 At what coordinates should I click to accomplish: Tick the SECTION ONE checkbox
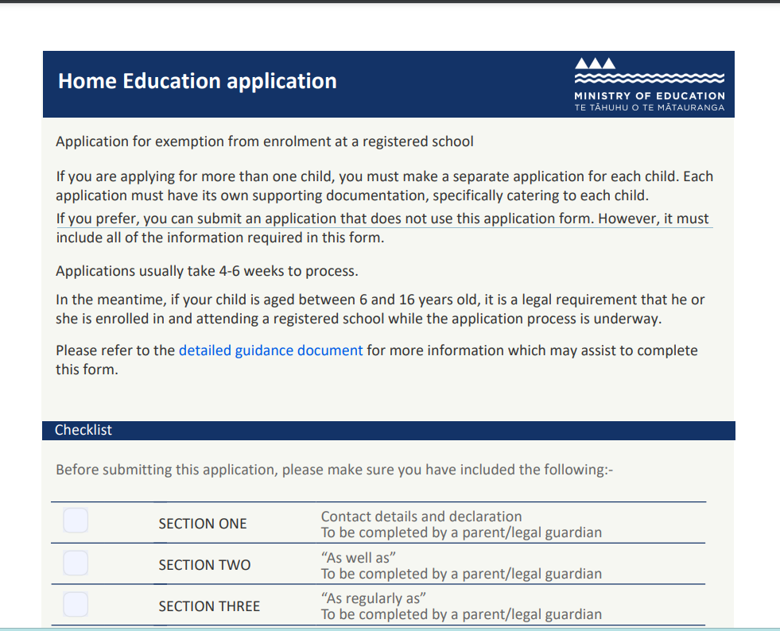coord(76,520)
